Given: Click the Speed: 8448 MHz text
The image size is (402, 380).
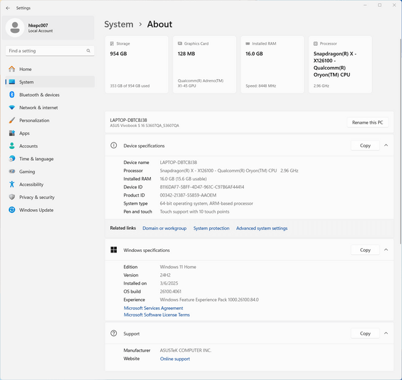Looking at the screenshot, I should pyautogui.click(x=261, y=86).
